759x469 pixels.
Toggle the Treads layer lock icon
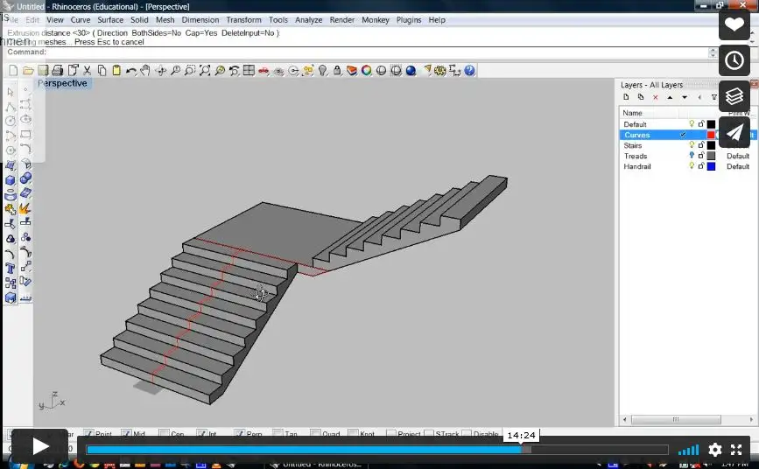click(x=701, y=156)
